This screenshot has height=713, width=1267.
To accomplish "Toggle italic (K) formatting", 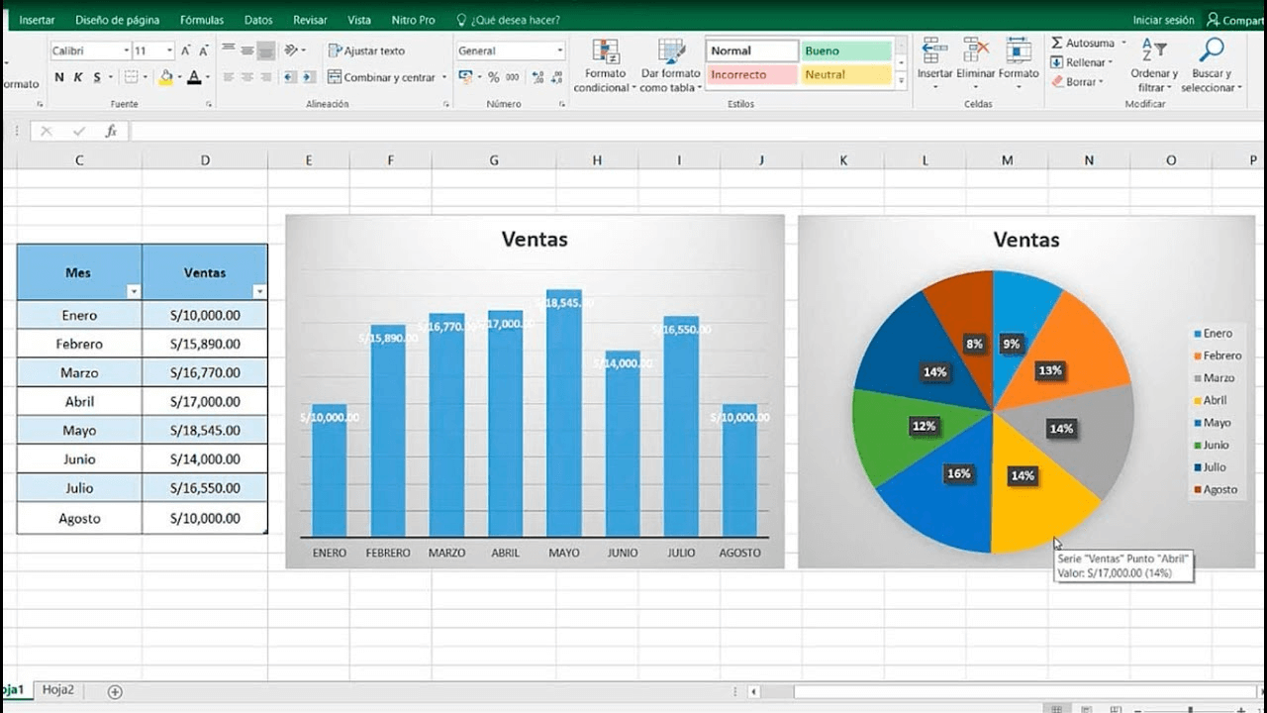I will click(x=77, y=77).
